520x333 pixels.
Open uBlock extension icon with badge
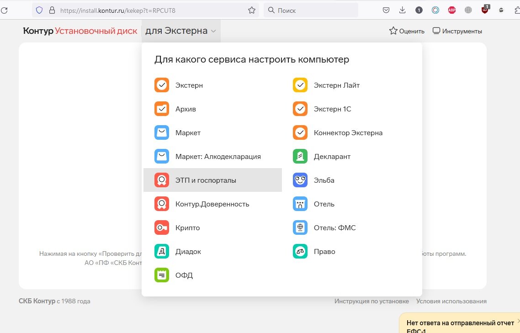(485, 10)
